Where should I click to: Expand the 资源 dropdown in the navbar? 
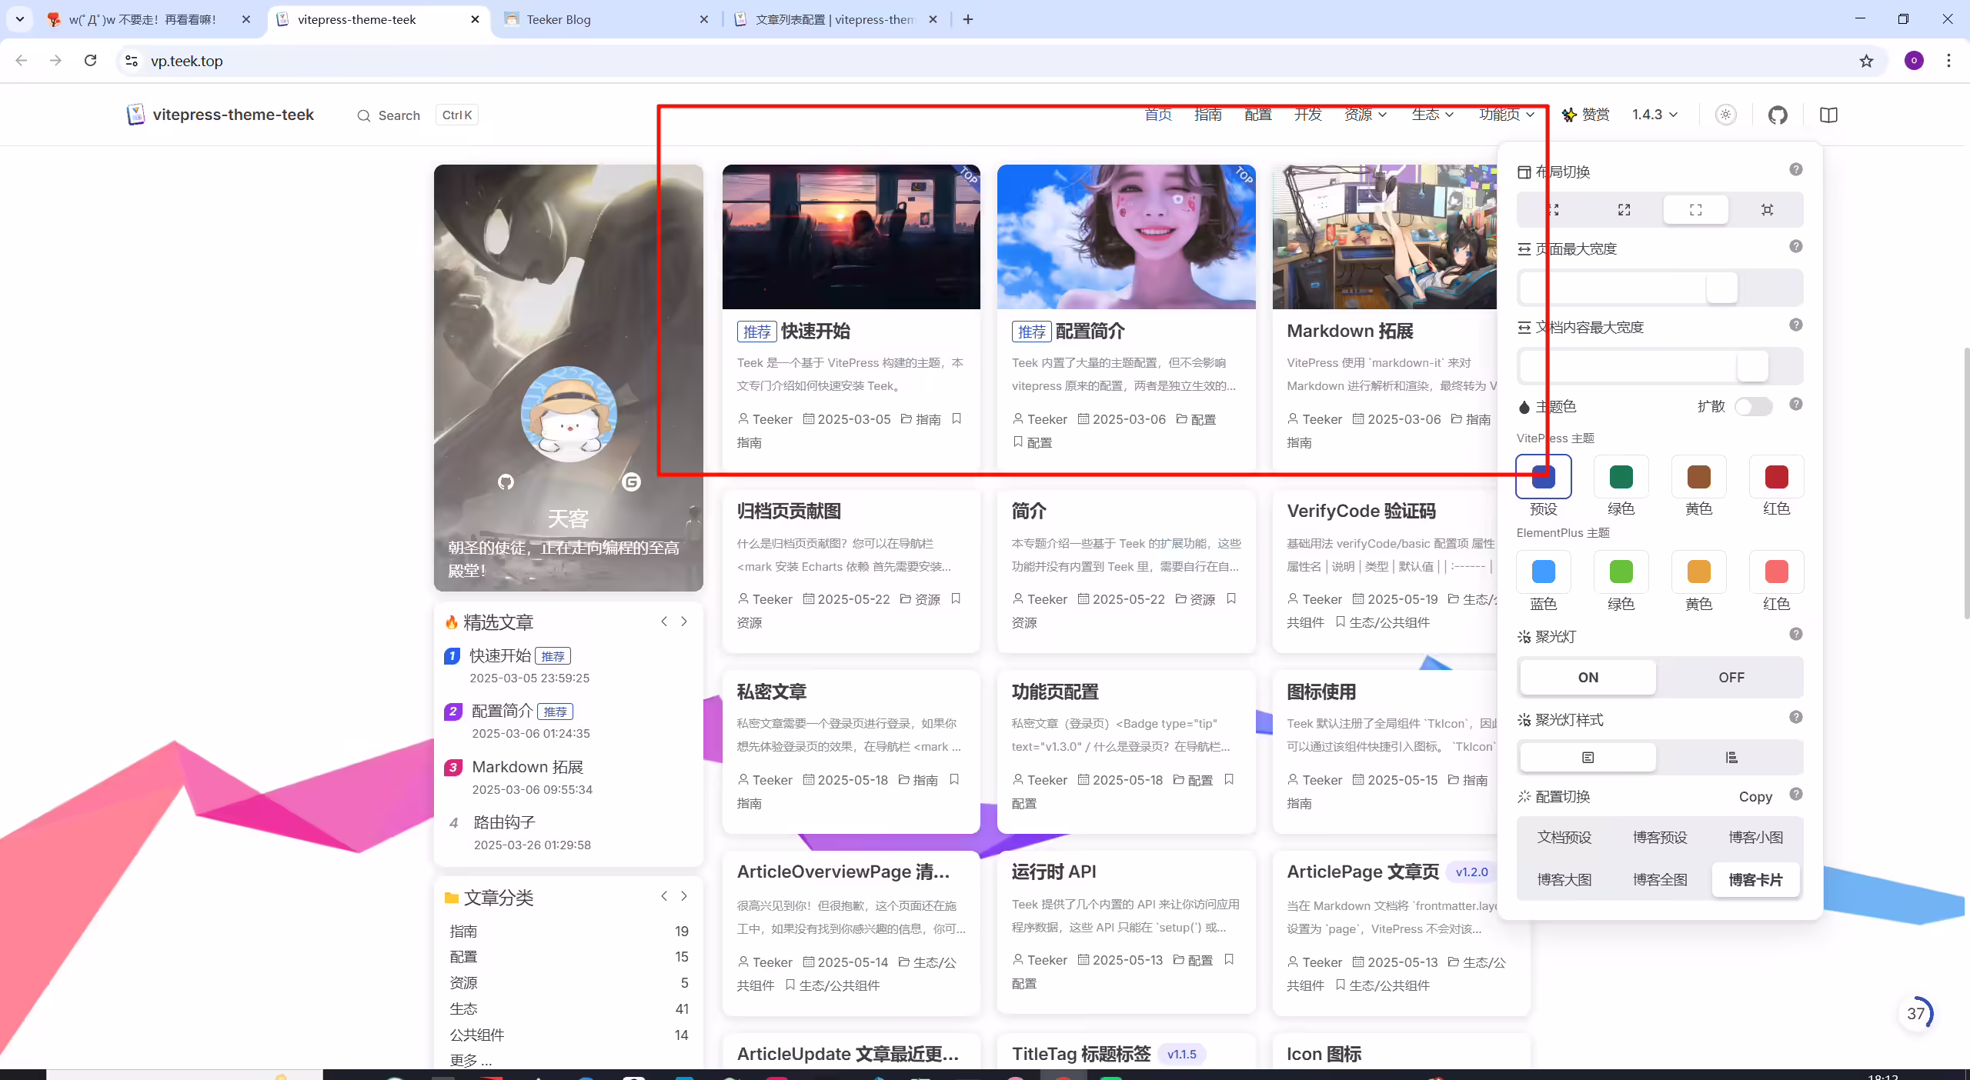pos(1365,115)
